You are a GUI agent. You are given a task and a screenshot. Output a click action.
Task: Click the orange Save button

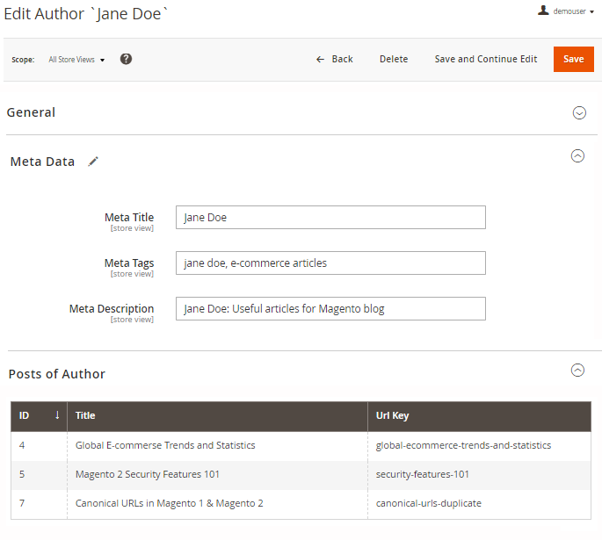tap(573, 59)
